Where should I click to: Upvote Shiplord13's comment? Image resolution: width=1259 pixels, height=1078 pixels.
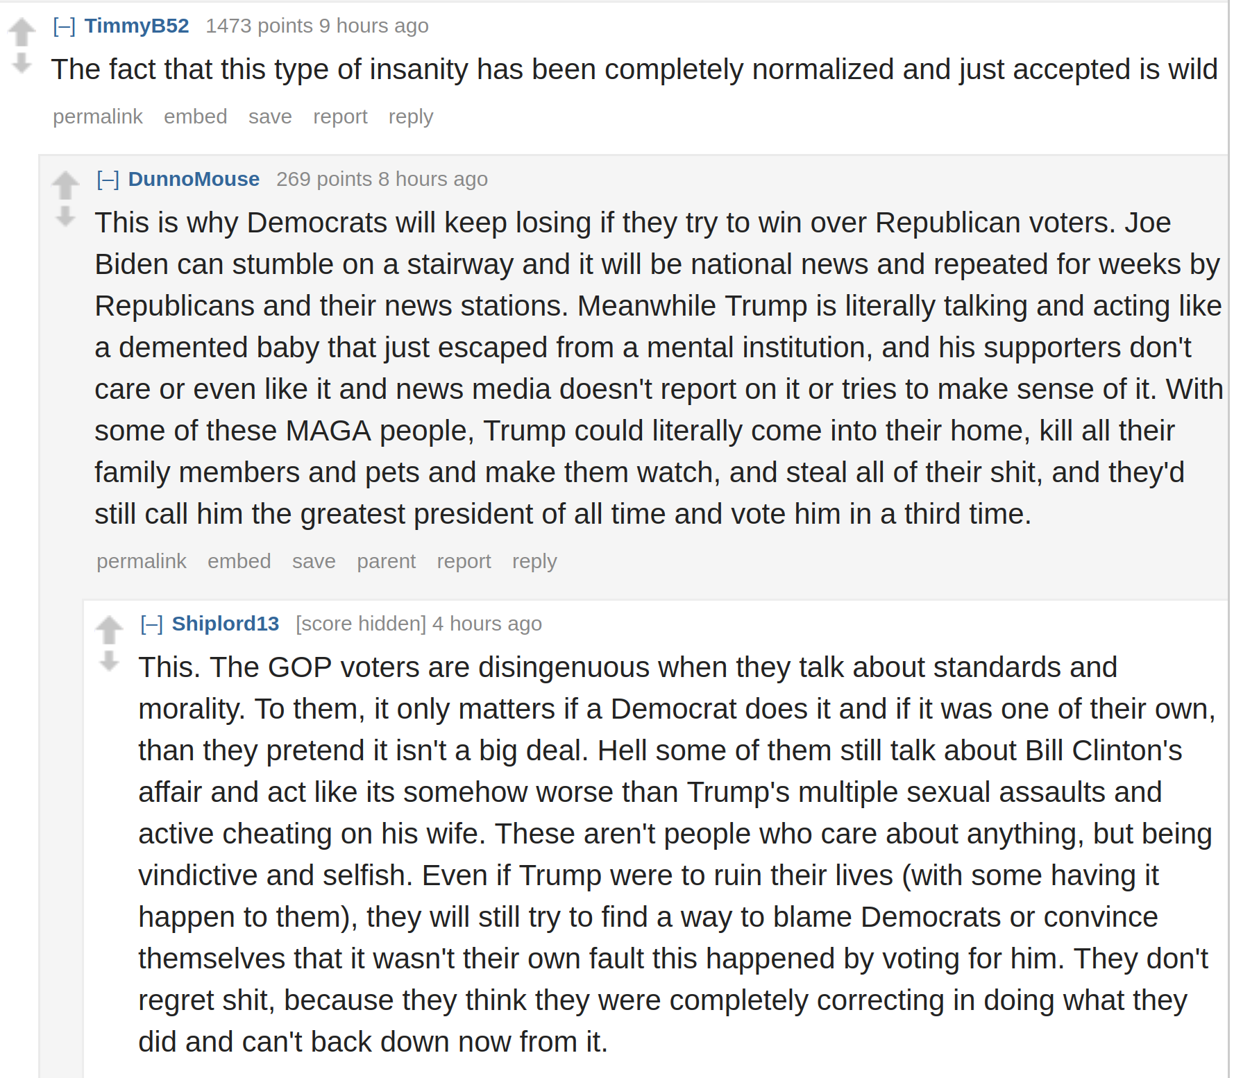pos(109,630)
